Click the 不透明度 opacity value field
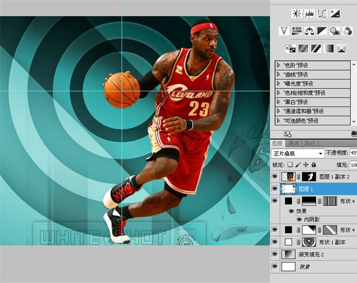Image resolution: width=357 pixels, height=283 pixels. 354,153
